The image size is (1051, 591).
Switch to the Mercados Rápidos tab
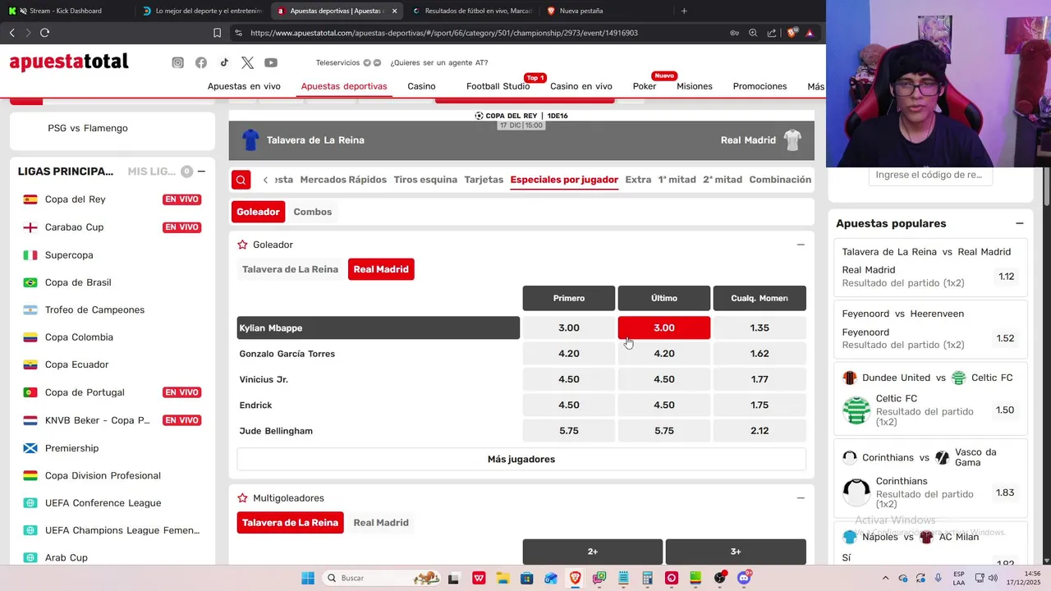(x=343, y=180)
